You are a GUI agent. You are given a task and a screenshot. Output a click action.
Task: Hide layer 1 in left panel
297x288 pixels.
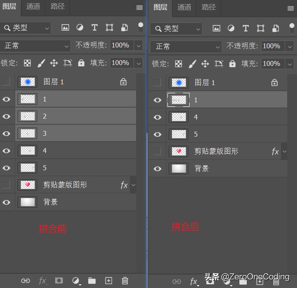click(x=7, y=99)
